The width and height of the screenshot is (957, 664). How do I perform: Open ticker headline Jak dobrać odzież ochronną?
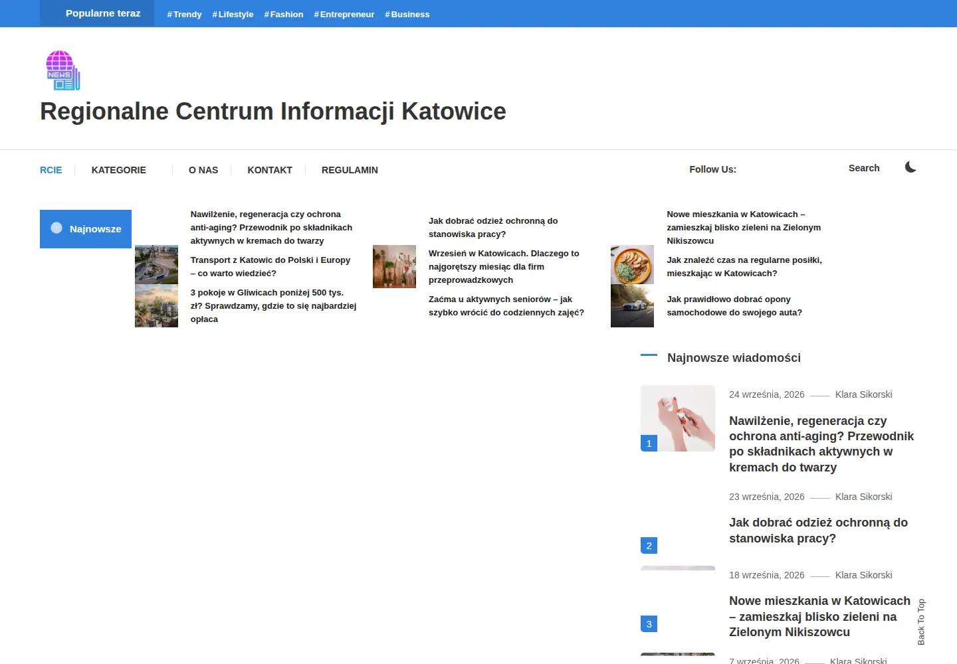point(493,228)
